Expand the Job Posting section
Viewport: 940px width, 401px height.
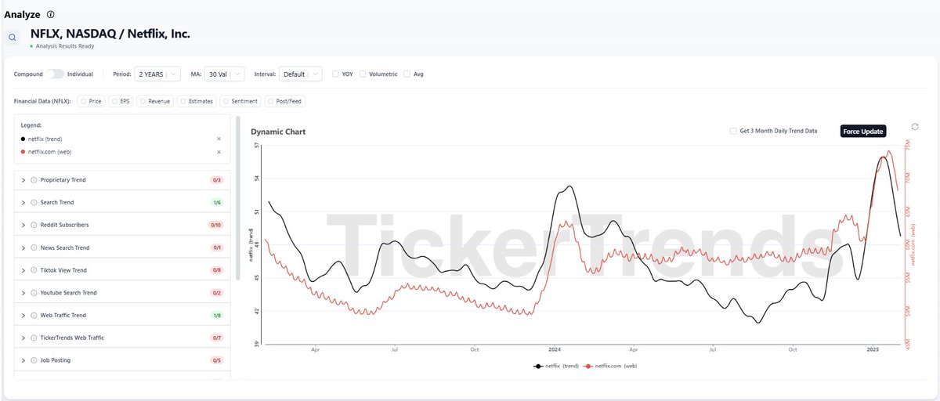point(23,360)
